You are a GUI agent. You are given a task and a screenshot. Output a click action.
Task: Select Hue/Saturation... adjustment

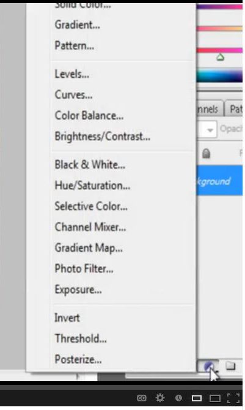coord(92,186)
